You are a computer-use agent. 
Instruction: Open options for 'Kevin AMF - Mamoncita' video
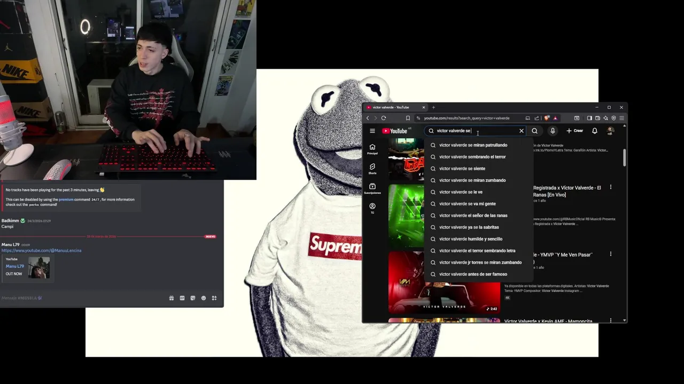tap(611, 321)
